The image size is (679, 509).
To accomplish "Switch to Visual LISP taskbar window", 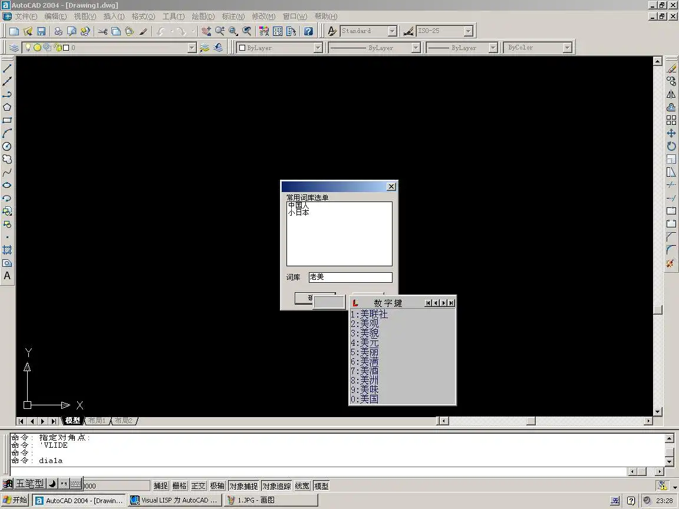I will pos(176,500).
